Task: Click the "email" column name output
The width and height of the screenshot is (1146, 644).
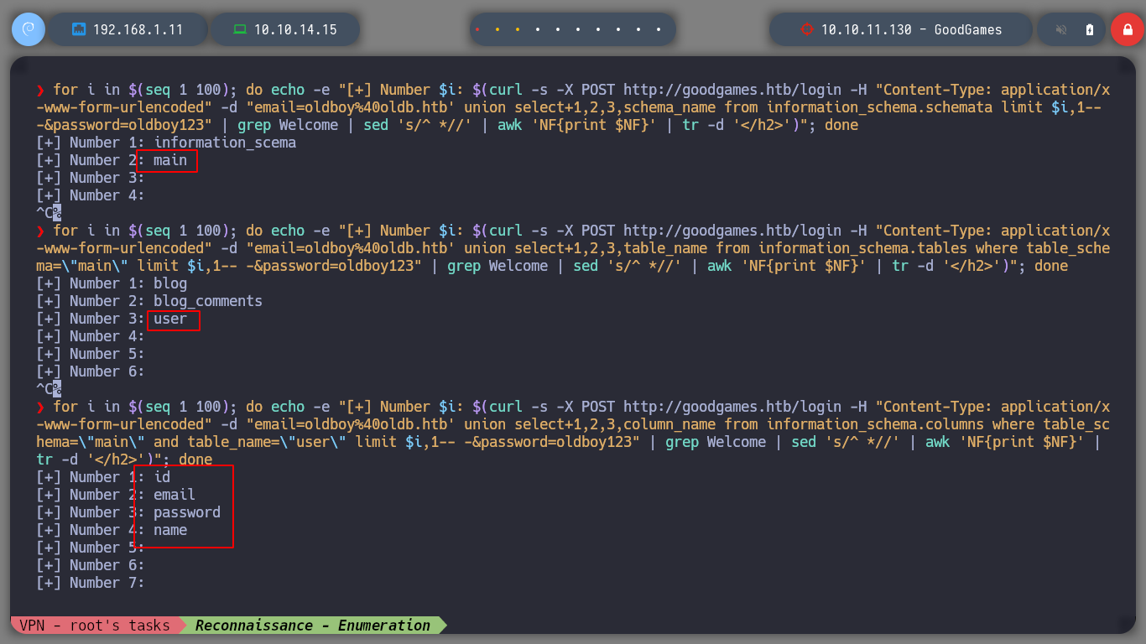Action: click(x=175, y=495)
